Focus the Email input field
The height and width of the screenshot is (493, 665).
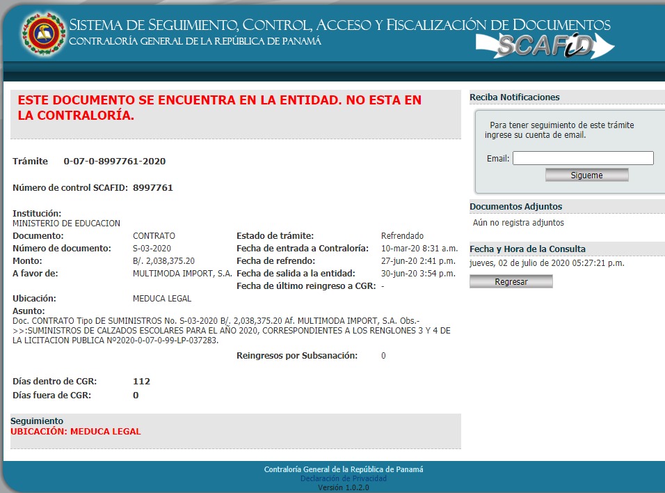click(x=583, y=158)
